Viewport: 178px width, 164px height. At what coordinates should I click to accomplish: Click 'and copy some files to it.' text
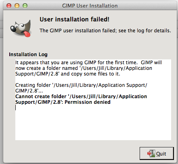[x=90, y=74]
